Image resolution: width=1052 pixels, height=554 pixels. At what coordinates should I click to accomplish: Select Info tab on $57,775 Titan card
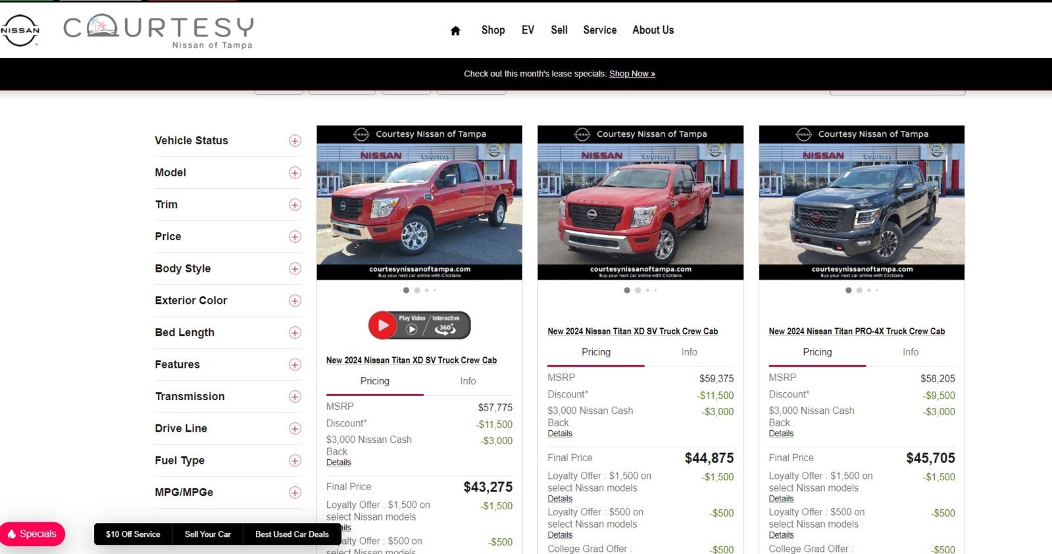[468, 381]
